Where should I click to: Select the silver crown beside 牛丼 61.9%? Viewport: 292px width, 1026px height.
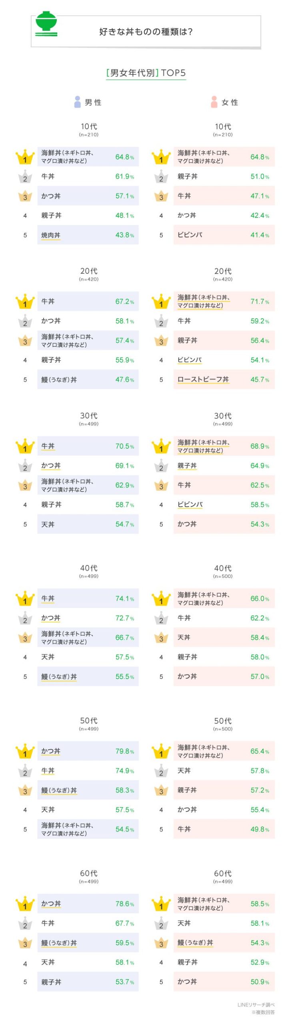[x=25, y=177]
